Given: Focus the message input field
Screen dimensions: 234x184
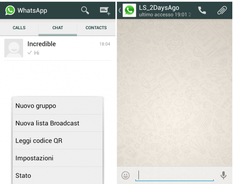Looking at the screenshot, I should [x=175, y=175].
